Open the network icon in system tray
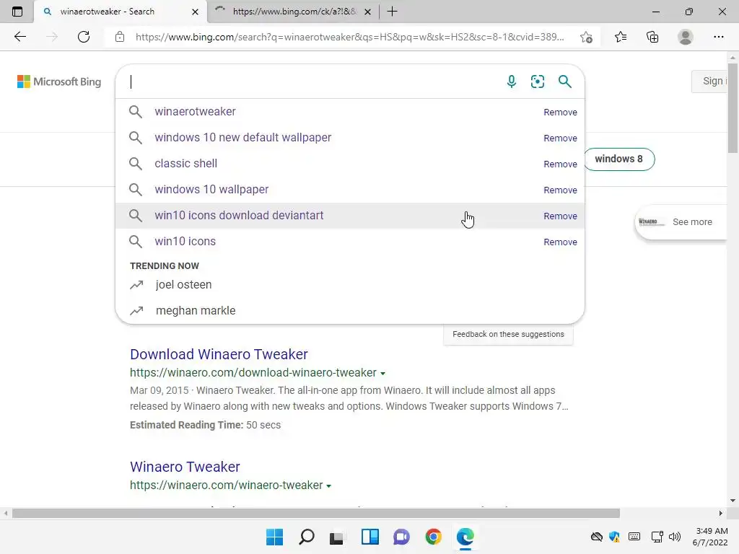 [657, 537]
